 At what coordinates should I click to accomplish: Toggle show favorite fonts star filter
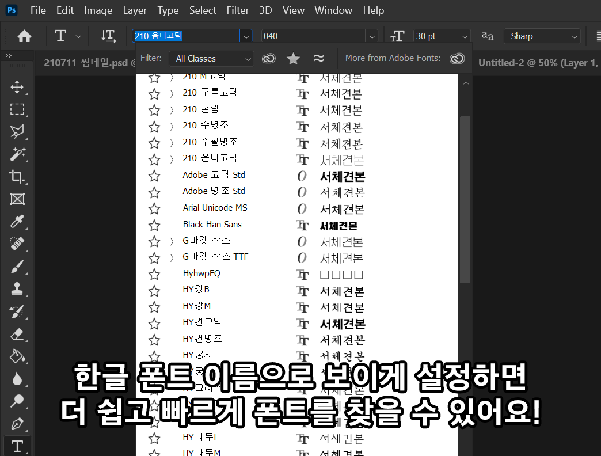pyautogui.click(x=293, y=58)
